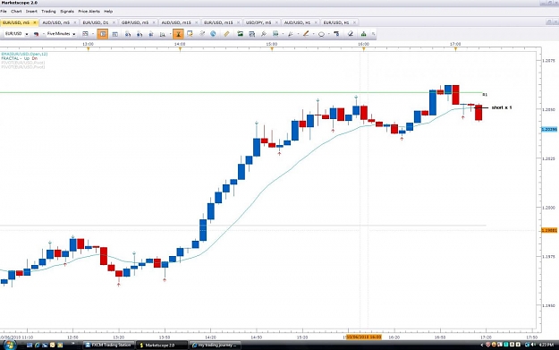Select the yellow ruler measure tool

pyautogui.click(x=226, y=34)
